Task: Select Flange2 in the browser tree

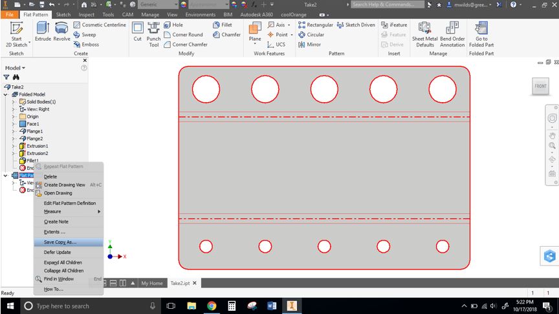Action: click(34, 139)
